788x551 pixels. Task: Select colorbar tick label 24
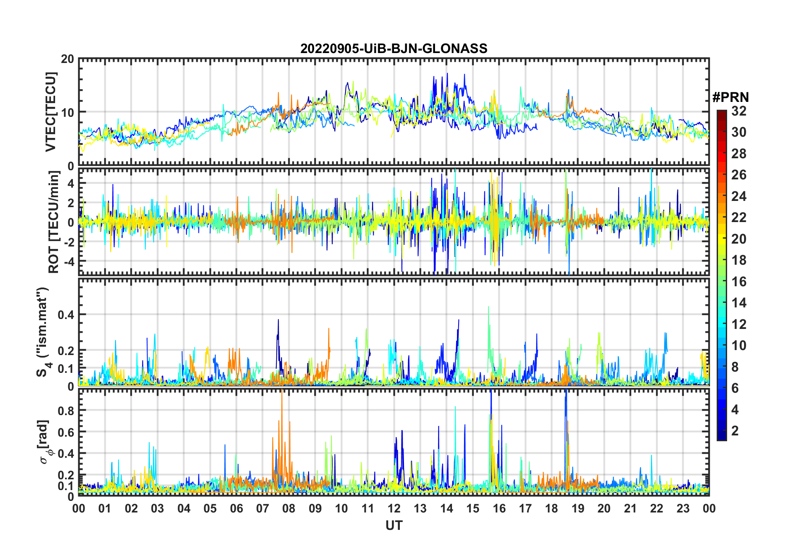point(739,196)
